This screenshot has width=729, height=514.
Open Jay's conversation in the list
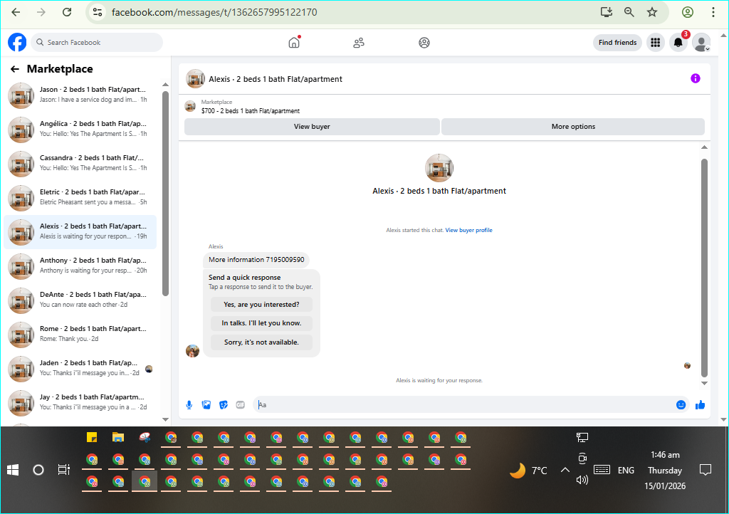80,402
